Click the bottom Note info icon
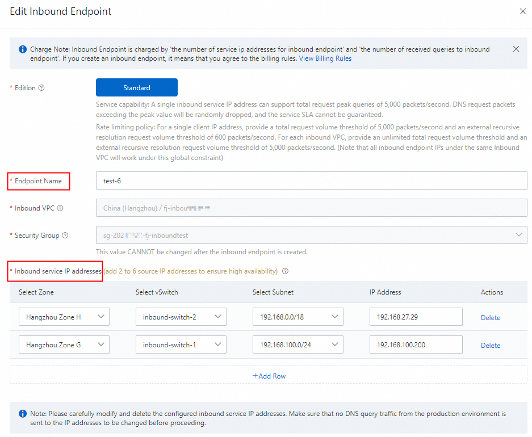 [23, 414]
